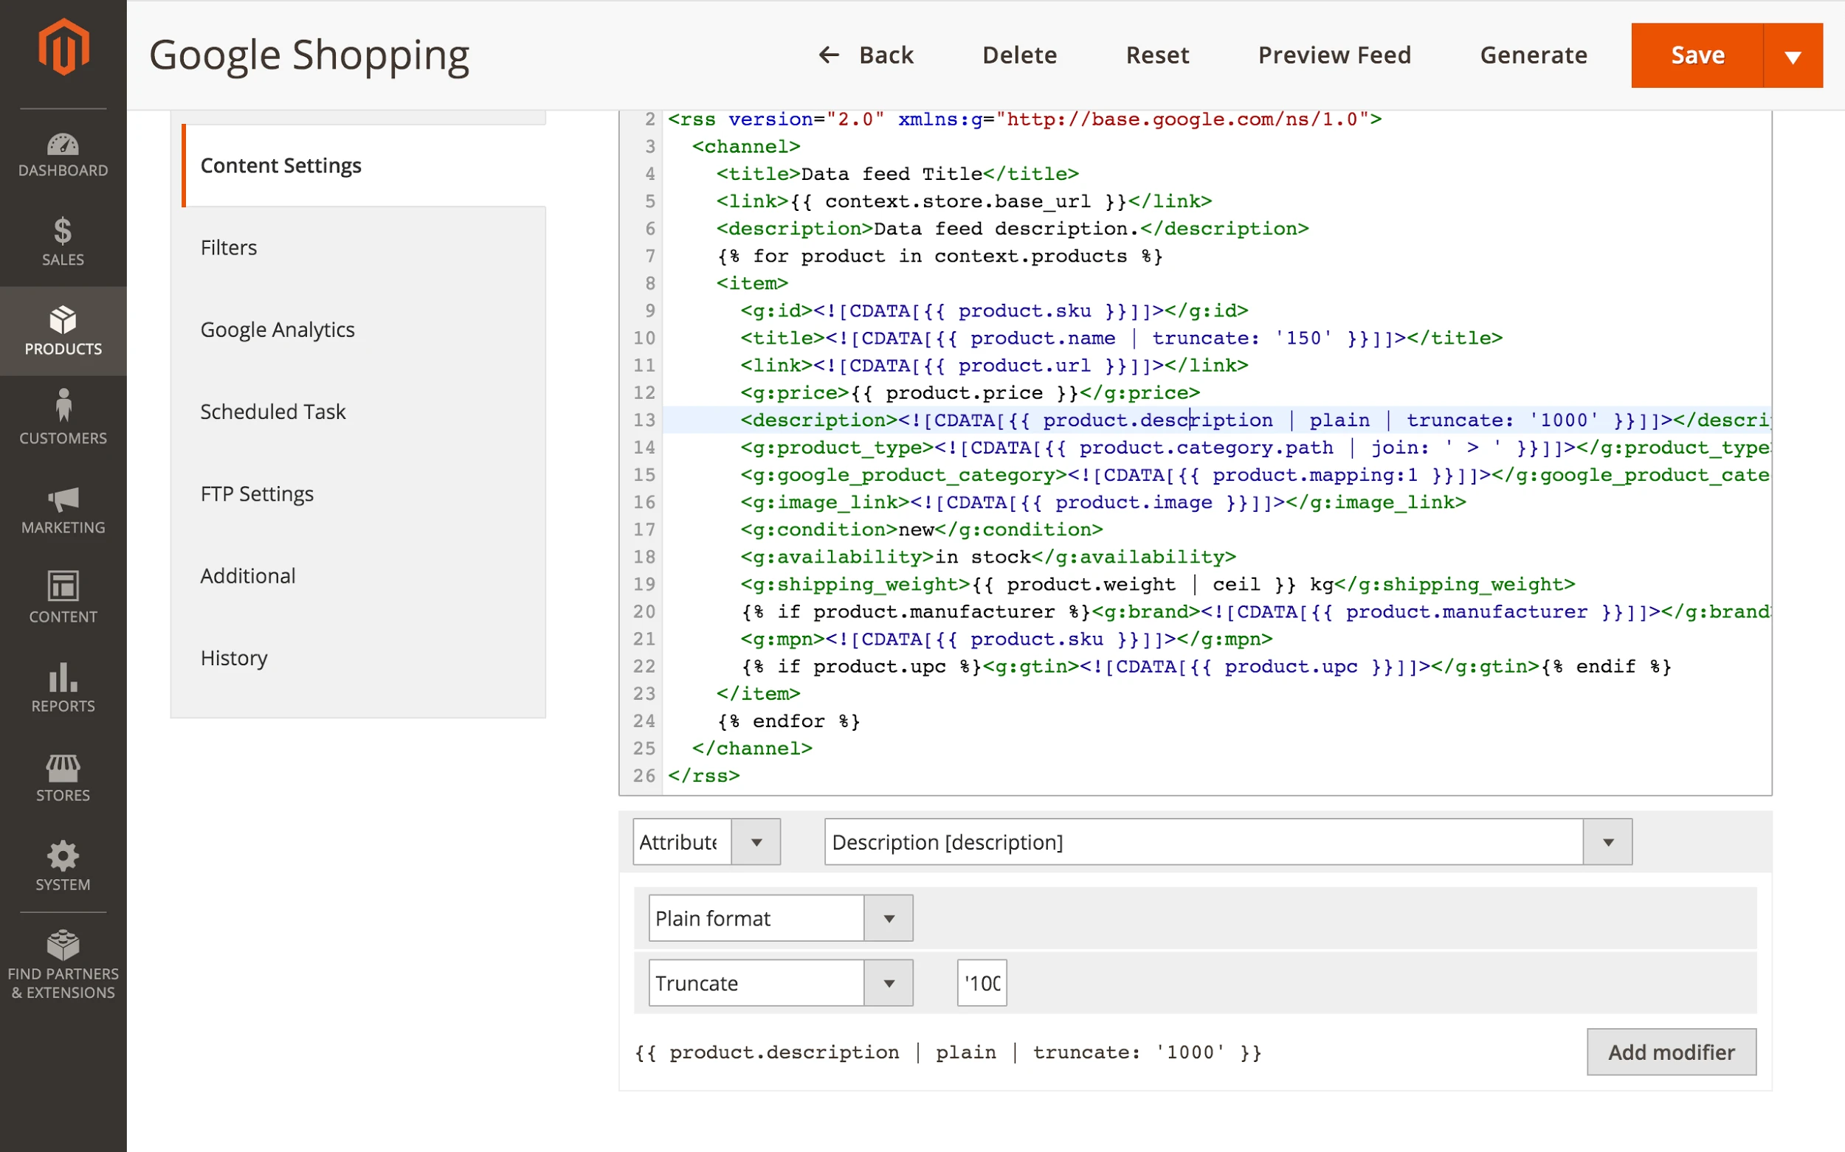Click the Generate button
Image resolution: width=1845 pixels, height=1152 pixels.
click(x=1533, y=55)
